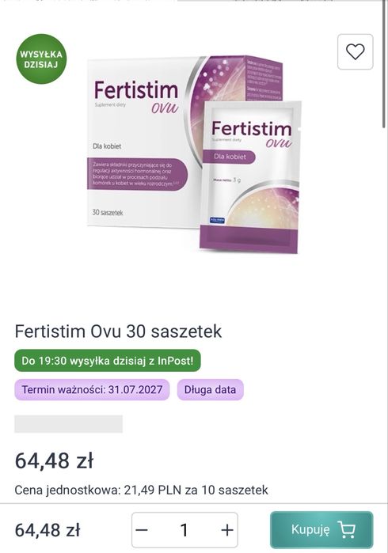Screen dimensions: 388x553
Task: Click the 'Termin ważności: 31.07.2027' tag
Action: pos(92,390)
